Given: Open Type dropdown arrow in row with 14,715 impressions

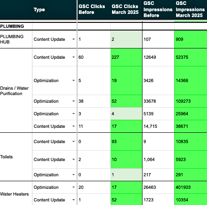Looking at the screenshot, I should [x=73, y=126].
